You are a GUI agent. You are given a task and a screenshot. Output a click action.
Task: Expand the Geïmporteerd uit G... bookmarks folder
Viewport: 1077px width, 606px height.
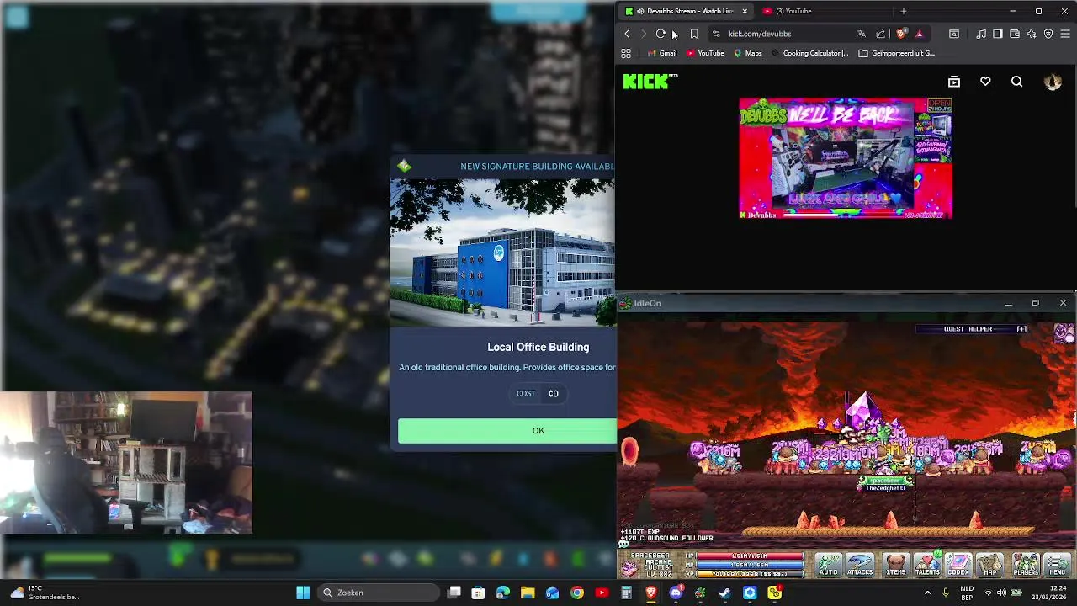click(896, 53)
